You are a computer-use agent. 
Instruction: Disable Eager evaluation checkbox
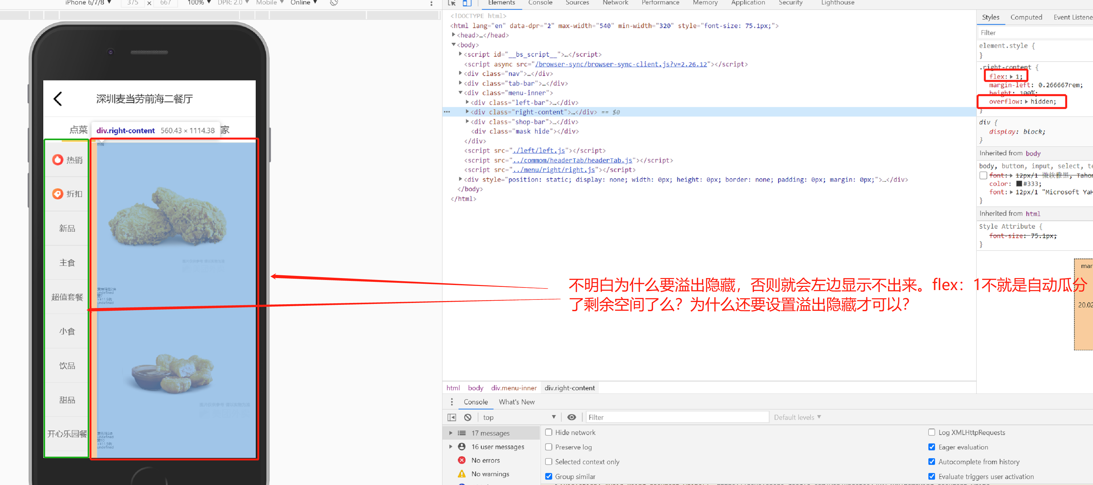pos(932,447)
